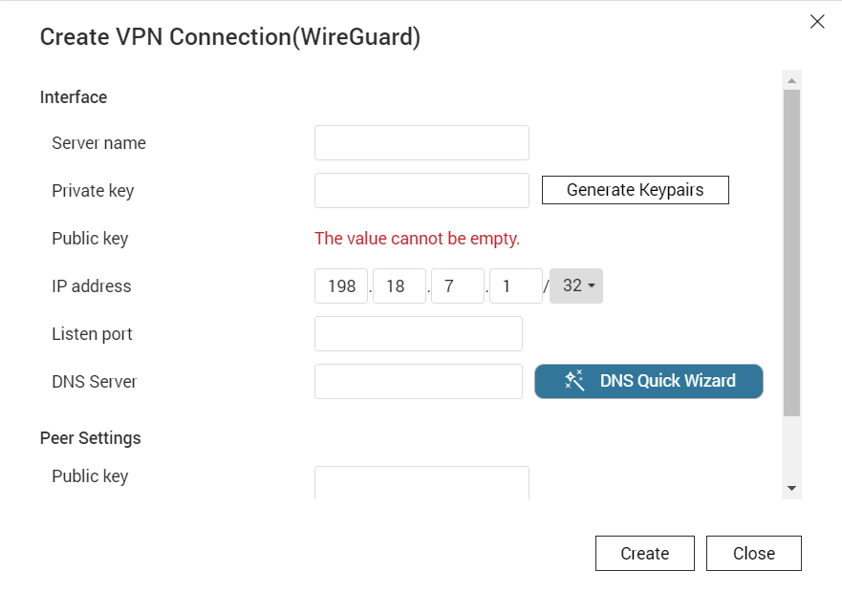
Task: Select the third IP octet field showing 7
Action: (x=458, y=285)
